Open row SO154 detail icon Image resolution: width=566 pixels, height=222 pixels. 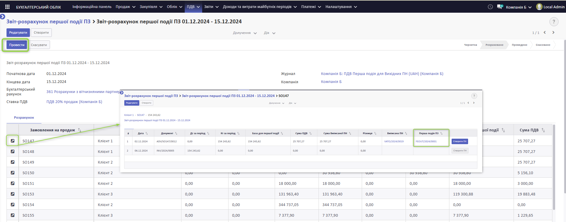13,205
